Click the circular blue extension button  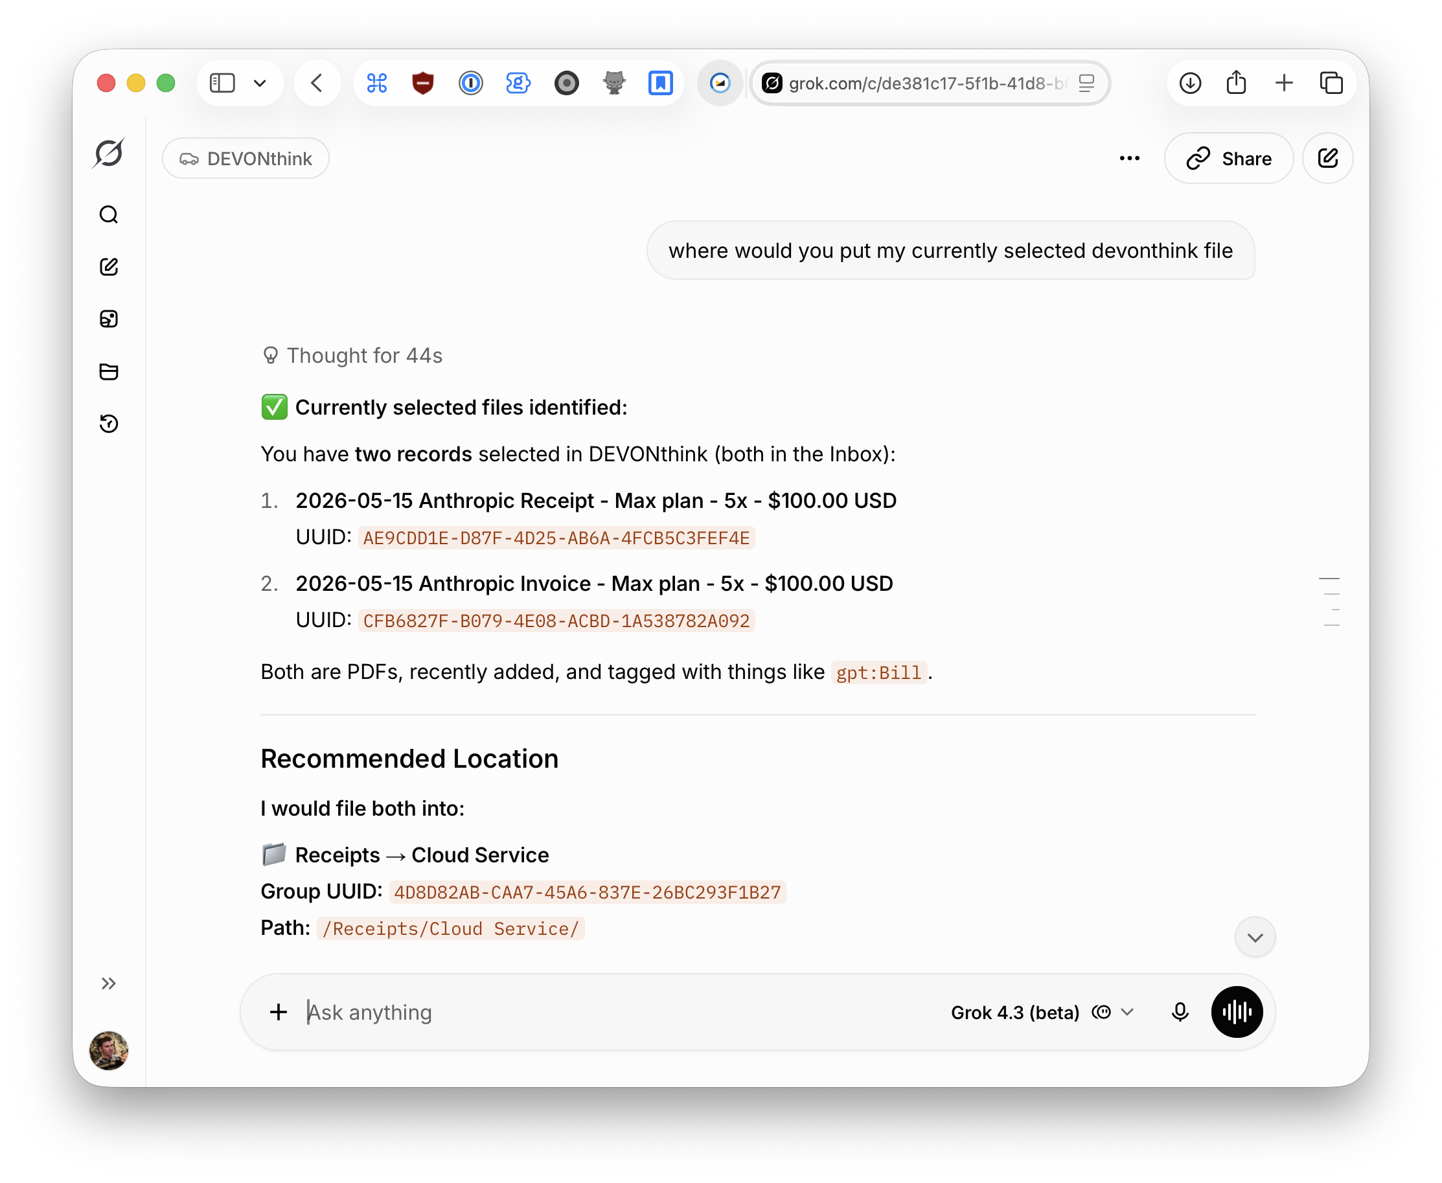(720, 83)
